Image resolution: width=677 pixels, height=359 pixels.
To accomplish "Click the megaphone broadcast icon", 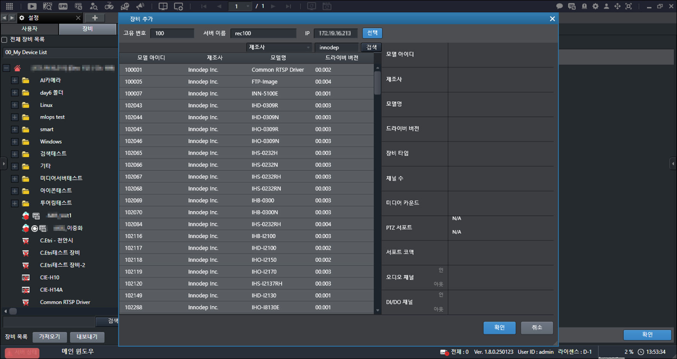I will [140, 6].
